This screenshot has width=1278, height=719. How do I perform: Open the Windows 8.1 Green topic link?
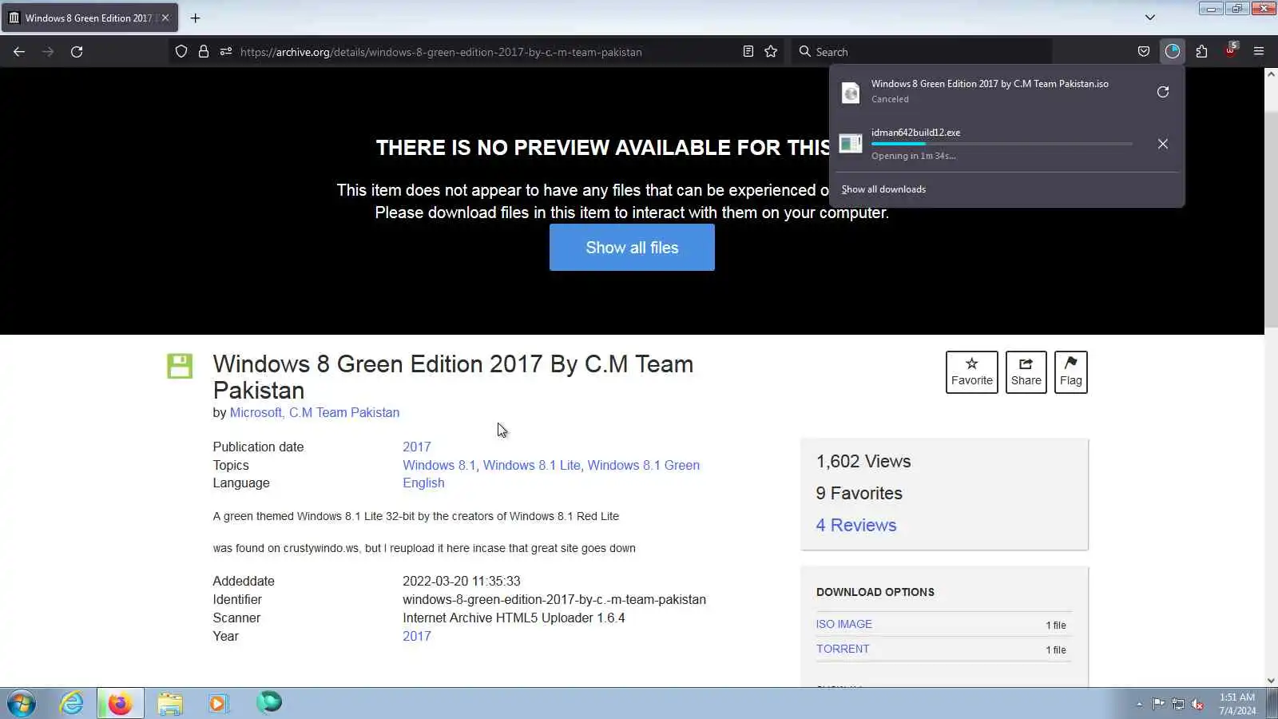tap(644, 466)
